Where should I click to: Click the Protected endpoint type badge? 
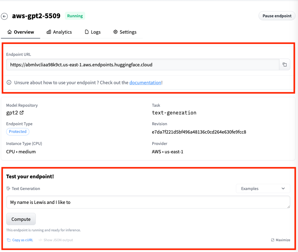pyautogui.click(x=18, y=132)
